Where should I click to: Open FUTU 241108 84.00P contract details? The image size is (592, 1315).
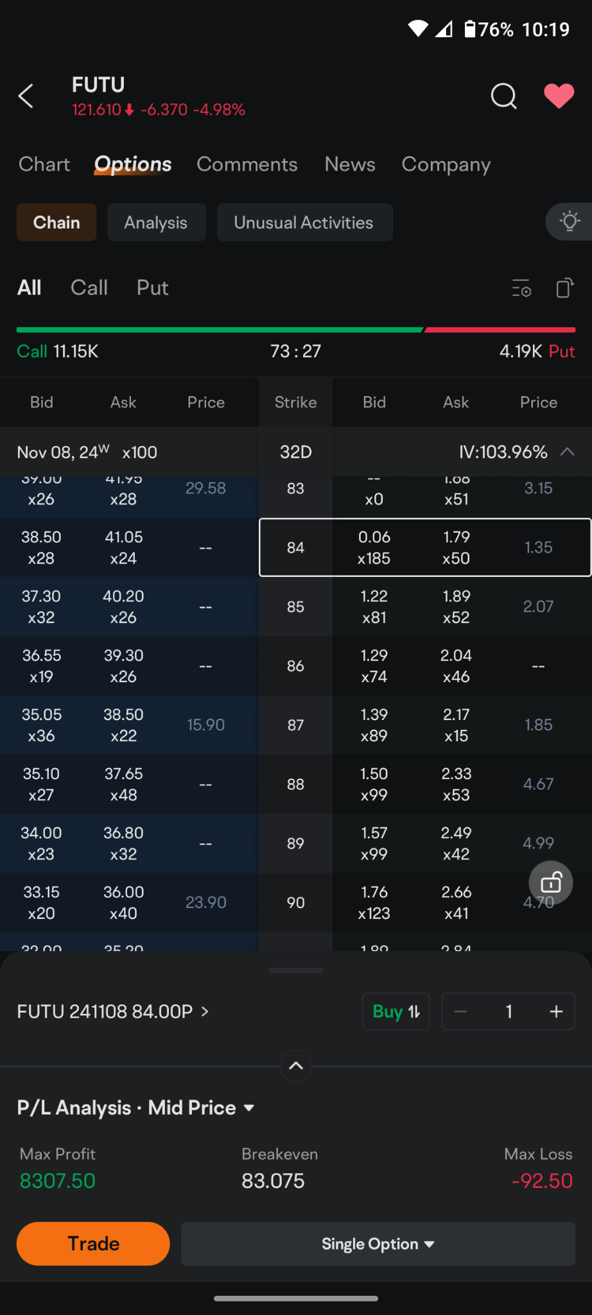click(113, 1011)
